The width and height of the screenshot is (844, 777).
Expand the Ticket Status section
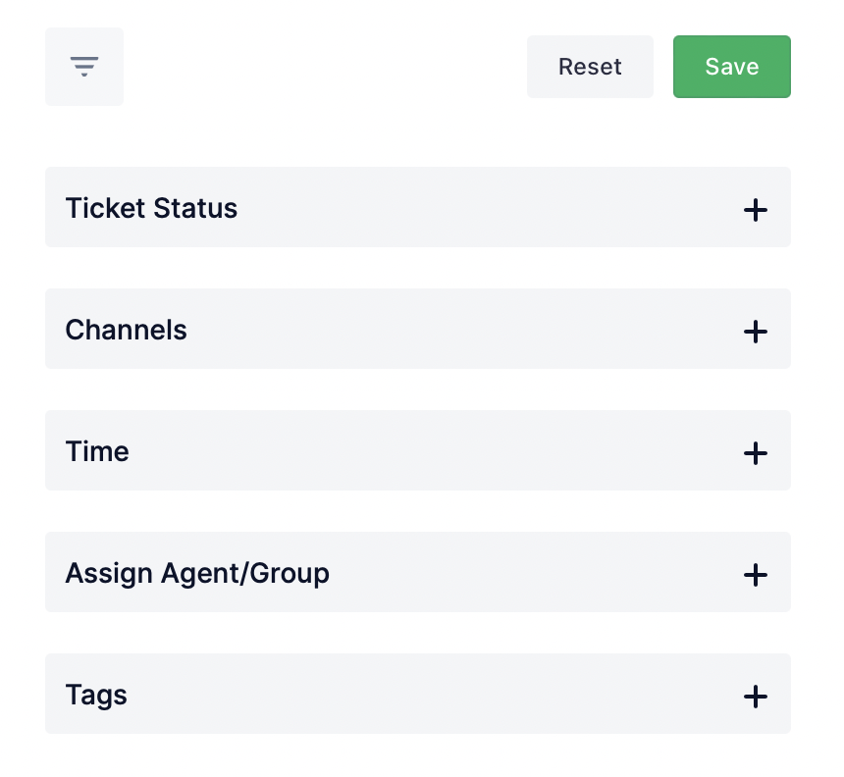[417, 207]
